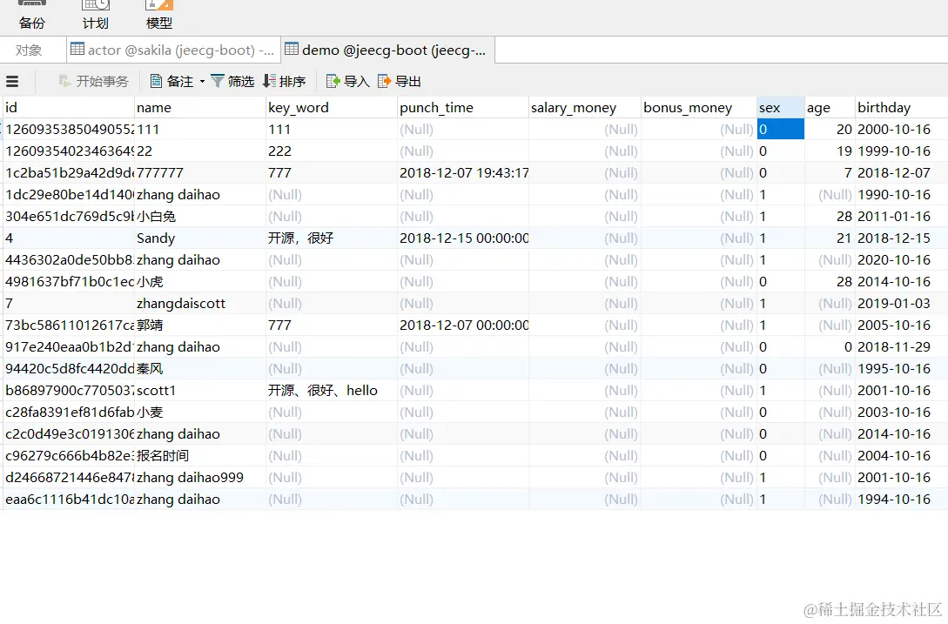The height and width of the screenshot is (624, 948).
Task: Select name cell 22
Action: (200, 151)
